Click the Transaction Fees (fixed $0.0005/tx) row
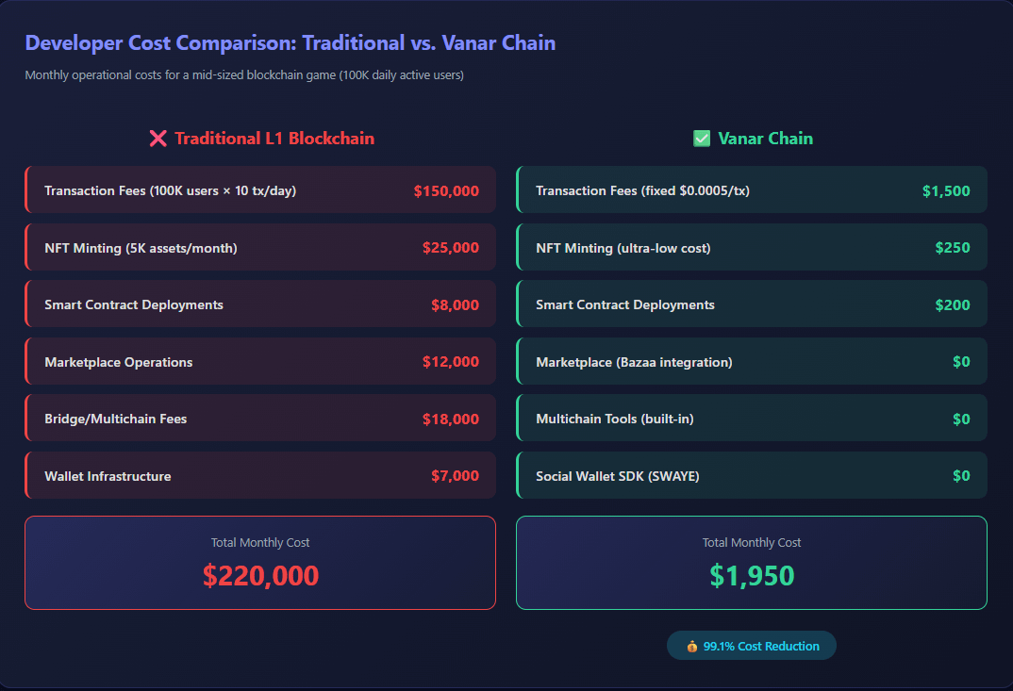The width and height of the screenshot is (1013, 691). 752,189
